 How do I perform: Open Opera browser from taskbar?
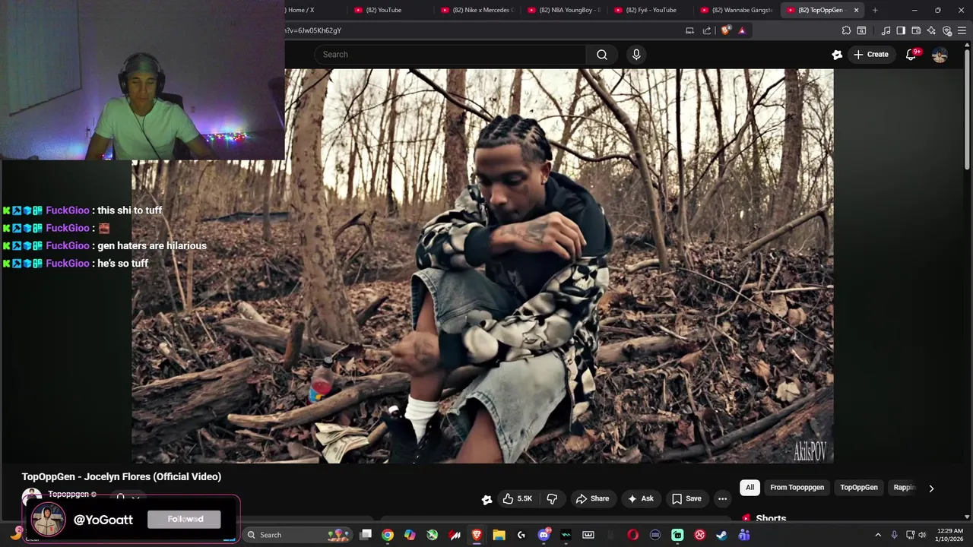(632, 535)
